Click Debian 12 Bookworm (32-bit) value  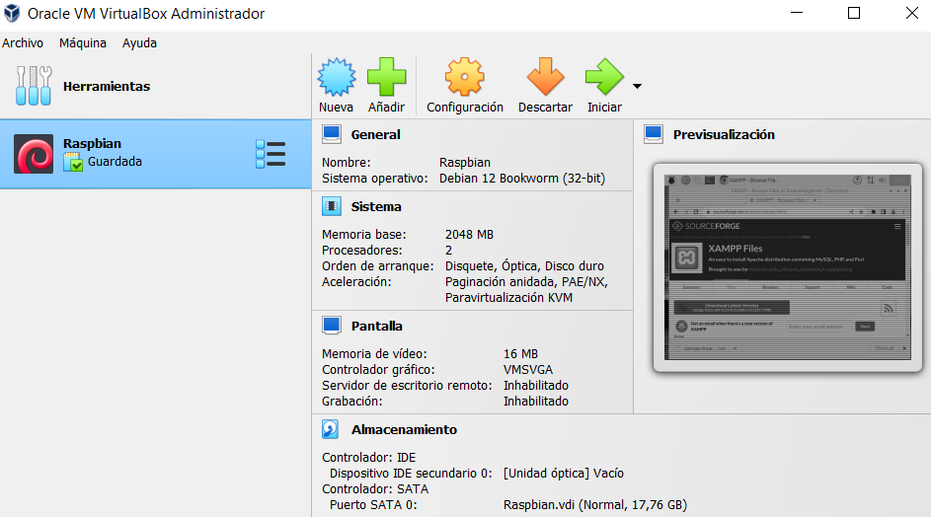coord(522,178)
